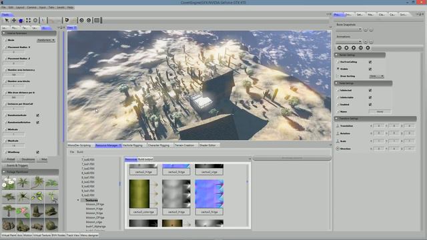Click the first circular arrow toolbar icon

click(81, 21)
